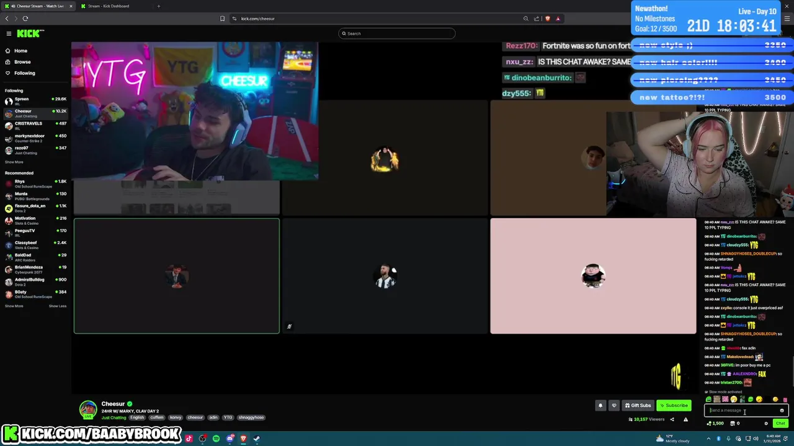The image size is (794, 446).
Task: Expand Recommended list with Show More
Action: coord(14,306)
